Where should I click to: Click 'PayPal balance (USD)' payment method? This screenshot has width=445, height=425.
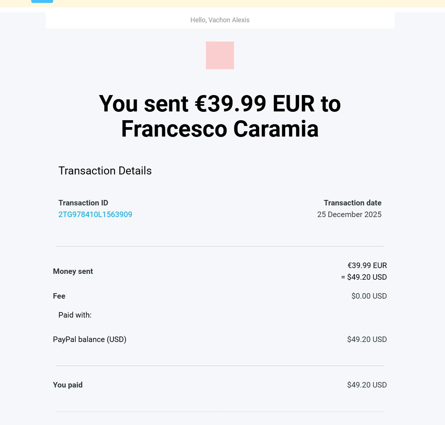(x=90, y=339)
